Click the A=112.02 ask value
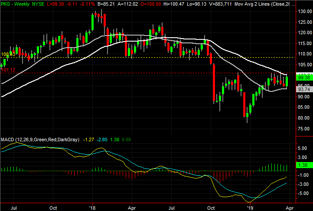Screen dimensions: 313x211 pyautogui.click(x=127, y=4)
